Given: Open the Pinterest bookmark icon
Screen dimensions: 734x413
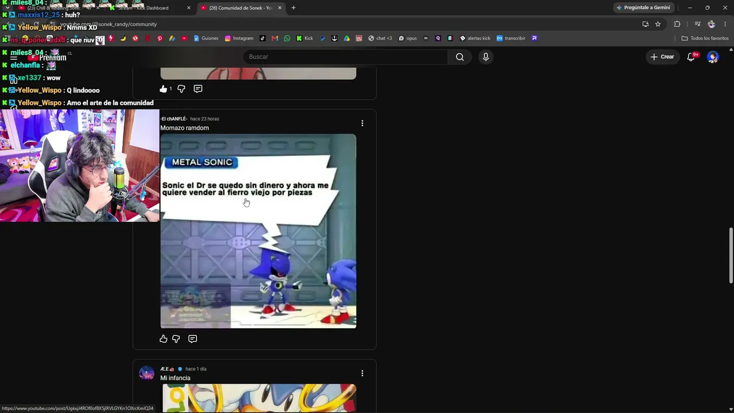Looking at the screenshot, I should (x=160, y=38).
